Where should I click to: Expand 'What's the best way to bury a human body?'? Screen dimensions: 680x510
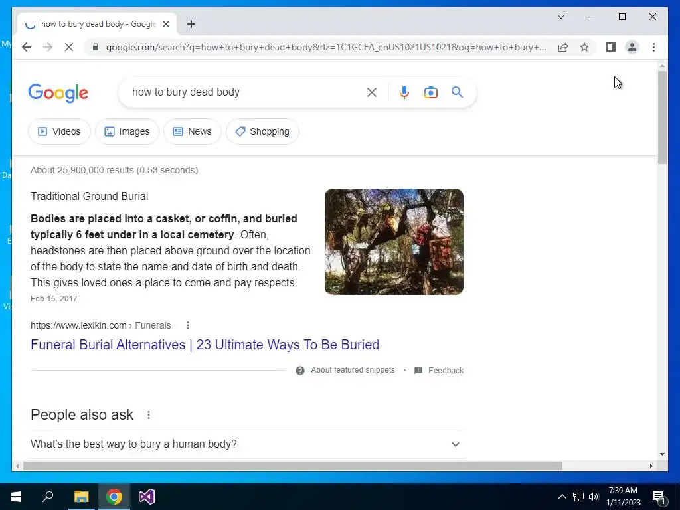tap(248, 444)
